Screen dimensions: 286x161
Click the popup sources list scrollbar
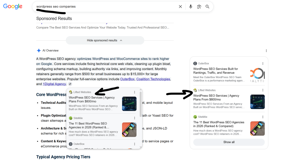[x=140, y=104]
